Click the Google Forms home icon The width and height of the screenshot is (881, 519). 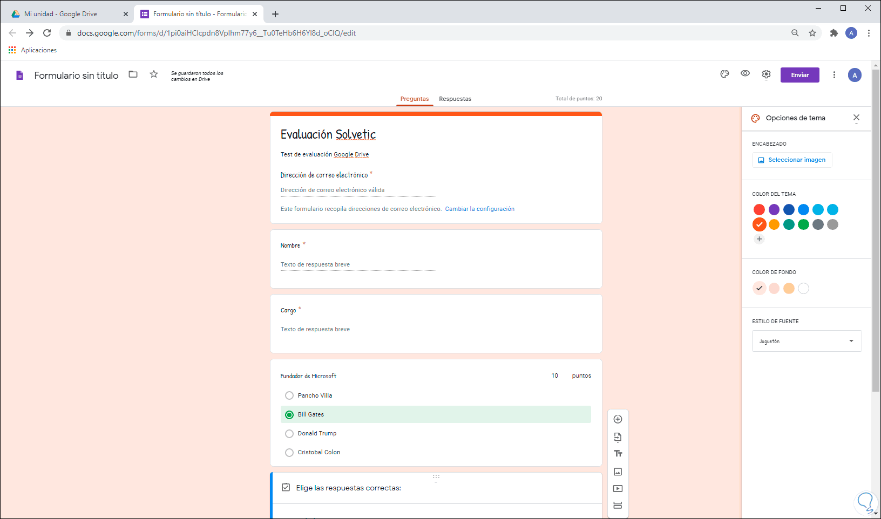click(x=19, y=75)
